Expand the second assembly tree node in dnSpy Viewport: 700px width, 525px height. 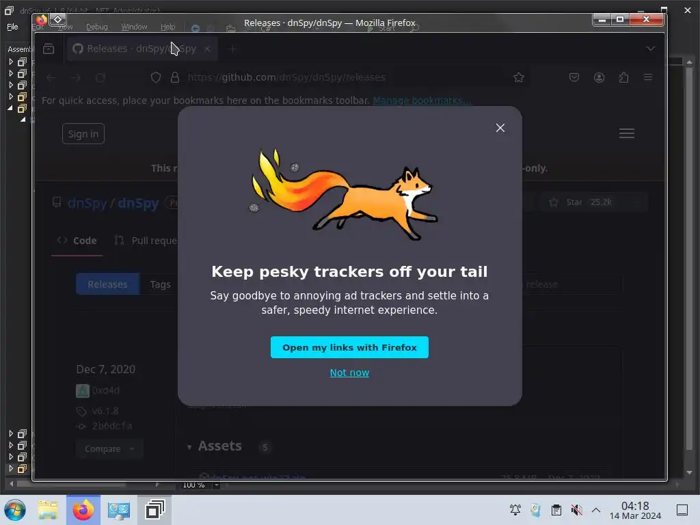(x=11, y=73)
